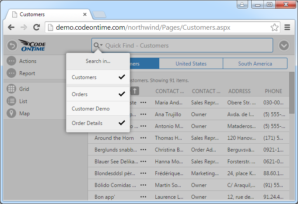This screenshot has width=298, height=204.
Task: Open Chrome hamburger menu
Action: (287, 28)
